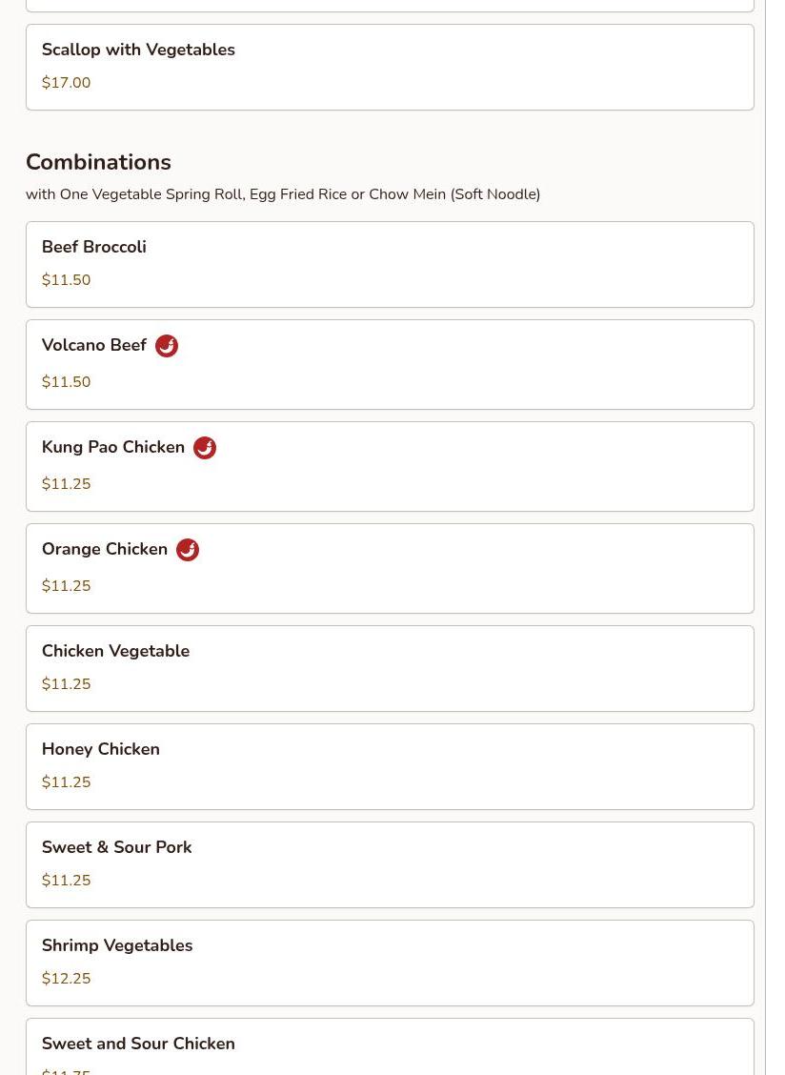Open the Beef Broccoli combination
The image size is (785, 1075).
point(94,247)
